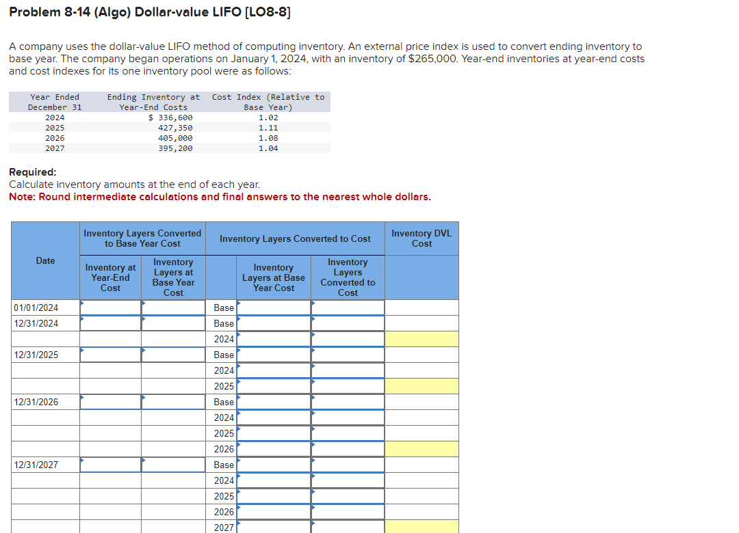Click the Required heading
The width and height of the screenshot is (739, 533).
click(x=28, y=172)
